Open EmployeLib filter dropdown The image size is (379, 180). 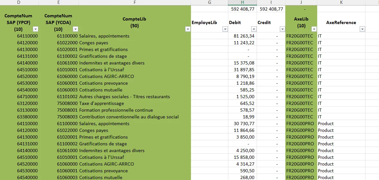[225, 29]
